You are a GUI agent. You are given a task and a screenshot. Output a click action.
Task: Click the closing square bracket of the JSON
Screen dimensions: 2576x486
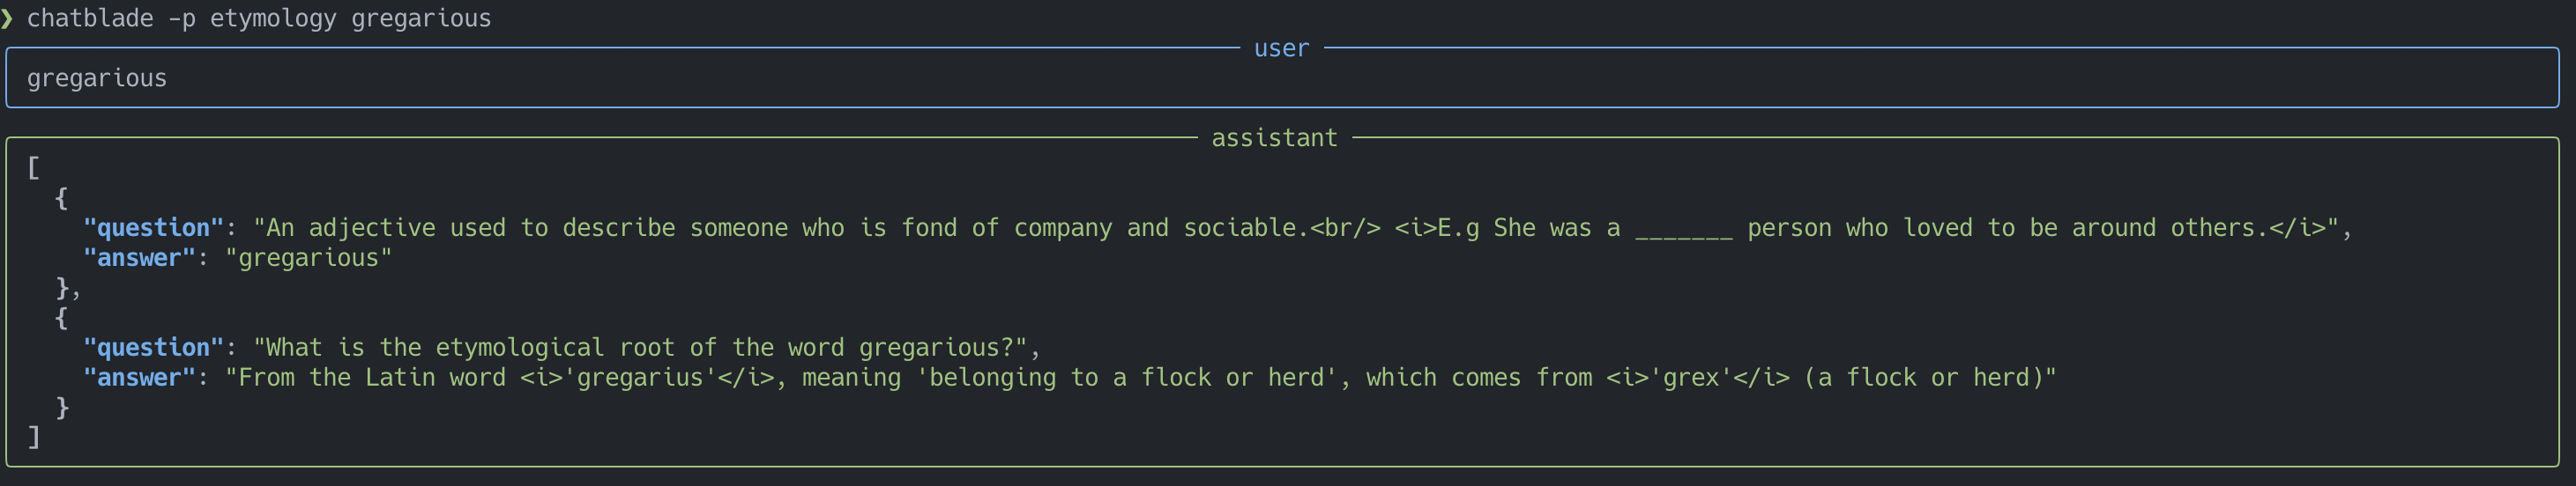point(34,437)
